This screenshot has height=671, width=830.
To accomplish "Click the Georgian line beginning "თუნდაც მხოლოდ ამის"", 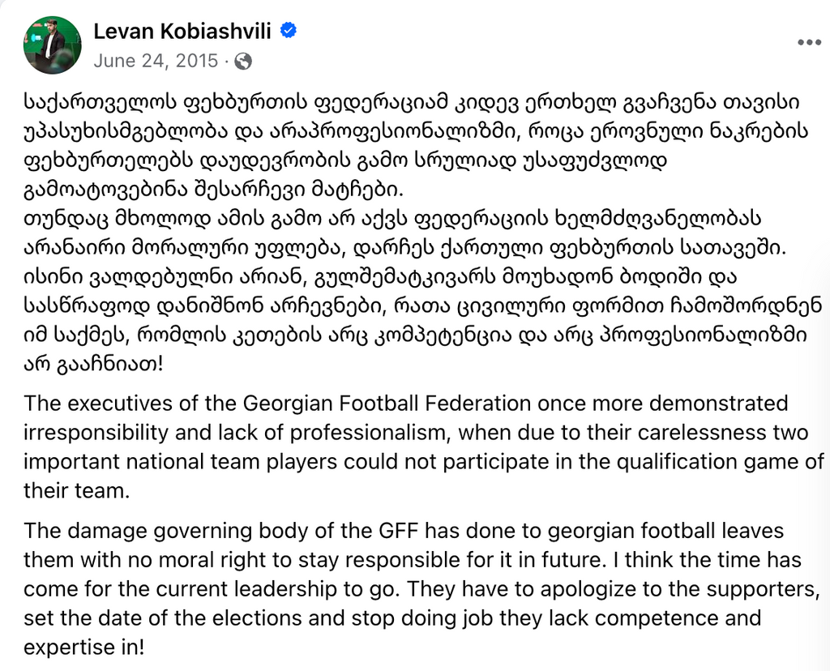I will 393,218.
